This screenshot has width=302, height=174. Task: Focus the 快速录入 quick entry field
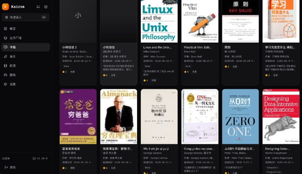click(x=26, y=17)
